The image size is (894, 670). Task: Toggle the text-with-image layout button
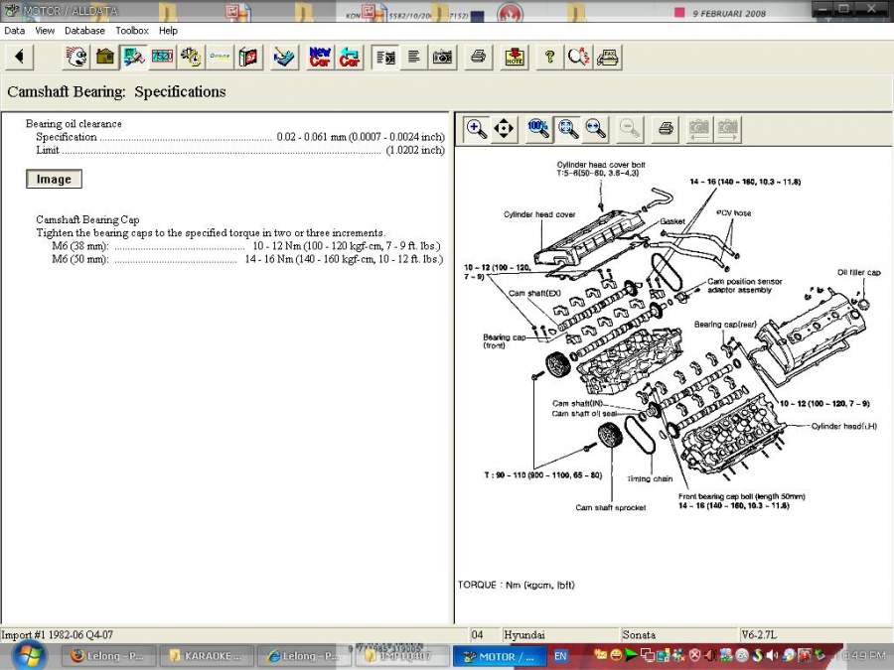tap(385, 57)
